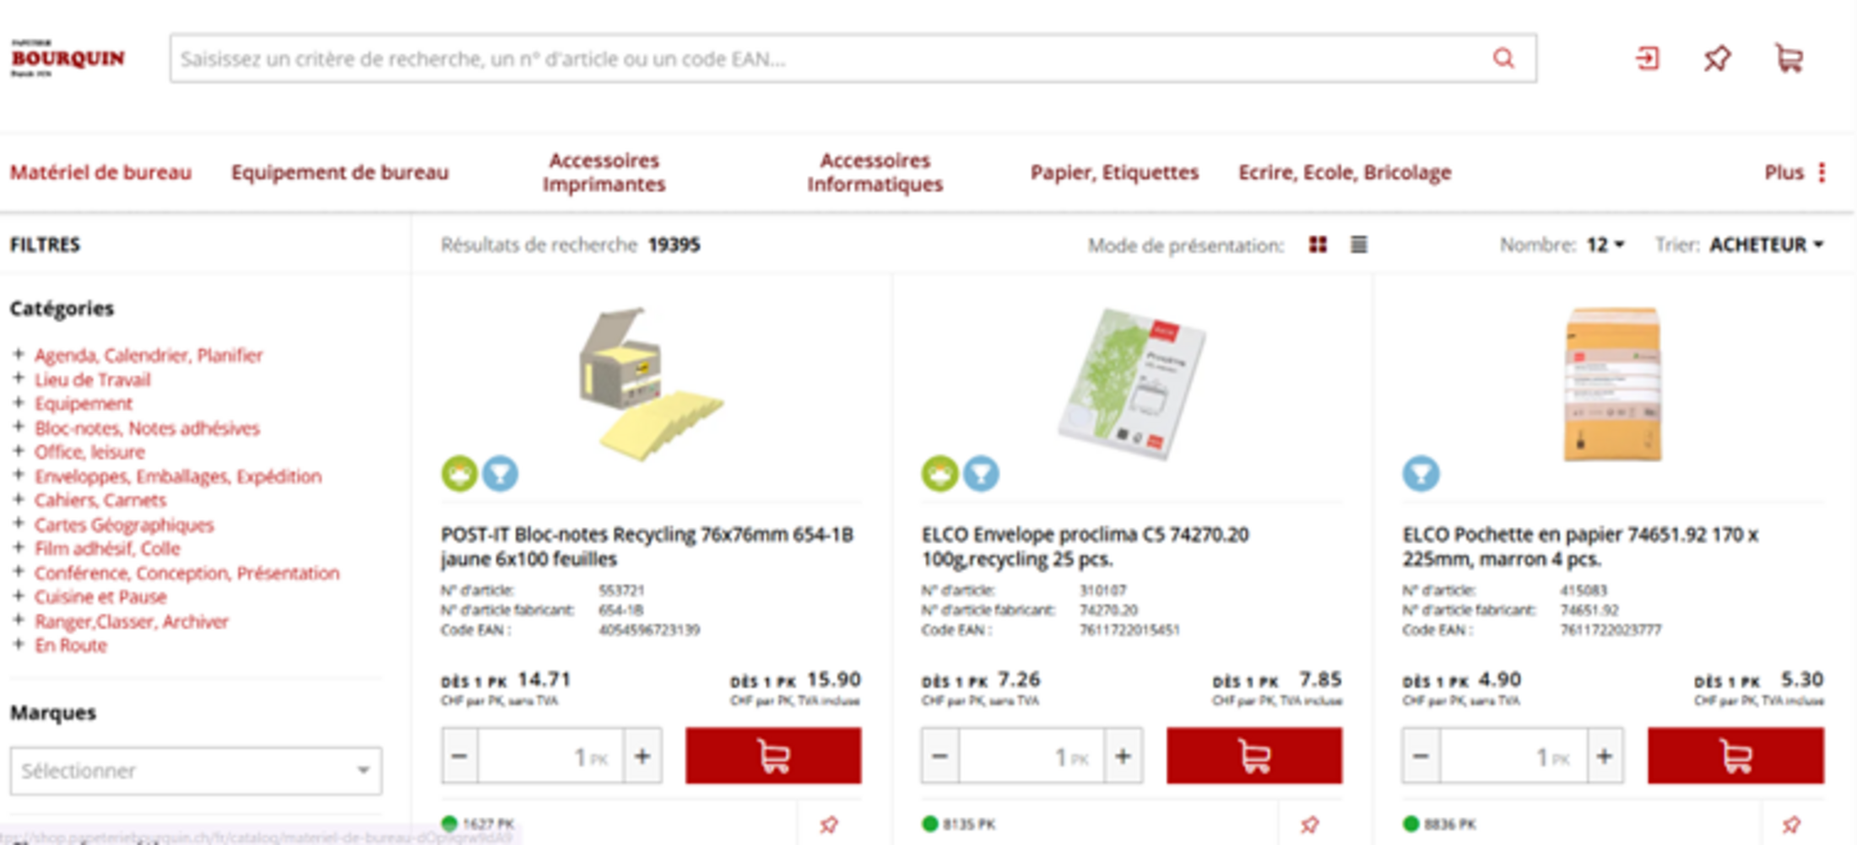
Task: Increase quantity of ELCO Envelope
Action: (1123, 756)
